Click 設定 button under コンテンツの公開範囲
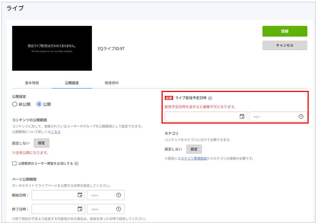Screen dimensions: 317x223 pyautogui.click(x=41, y=143)
